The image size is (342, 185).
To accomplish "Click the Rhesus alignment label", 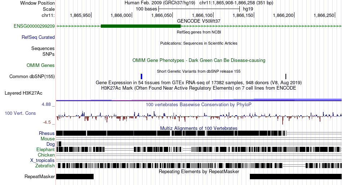I will (x=47, y=133).
